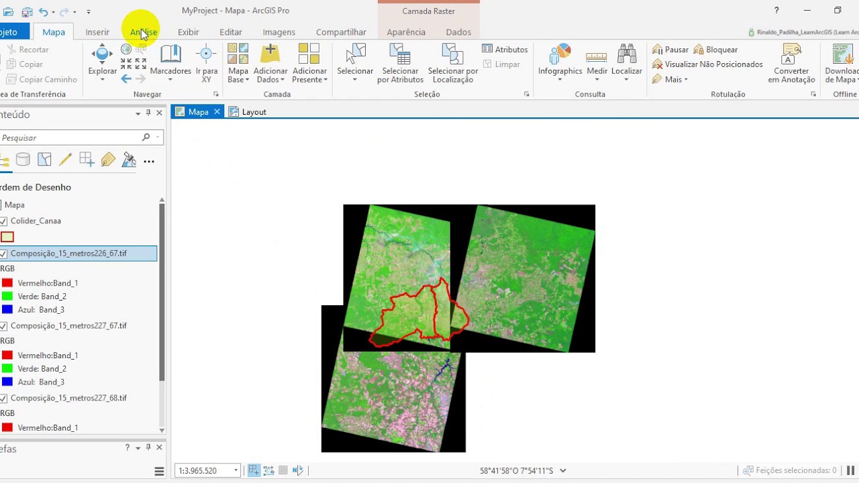The height and width of the screenshot is (483, 859).
Task: Toggle constraints icon beside grid button
Action: coord(268,470)
